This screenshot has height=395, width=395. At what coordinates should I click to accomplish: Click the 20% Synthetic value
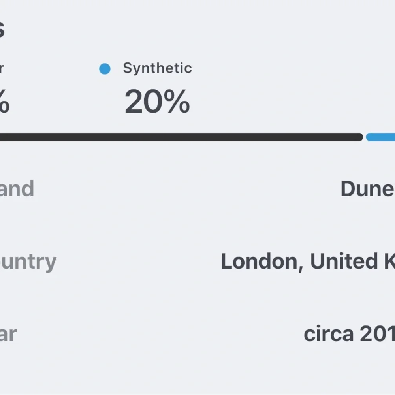[157, 102]
